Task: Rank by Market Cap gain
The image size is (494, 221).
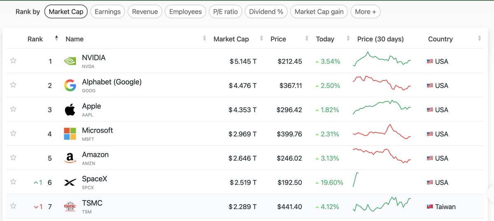Action: (x=319, y=12)
